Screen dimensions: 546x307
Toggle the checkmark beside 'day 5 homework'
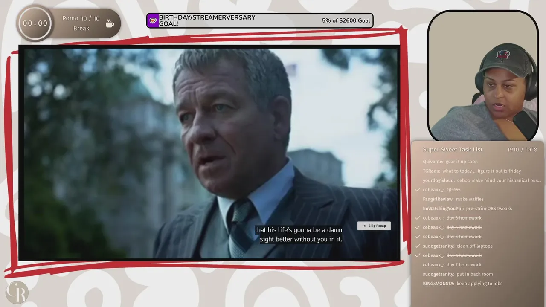417,237
